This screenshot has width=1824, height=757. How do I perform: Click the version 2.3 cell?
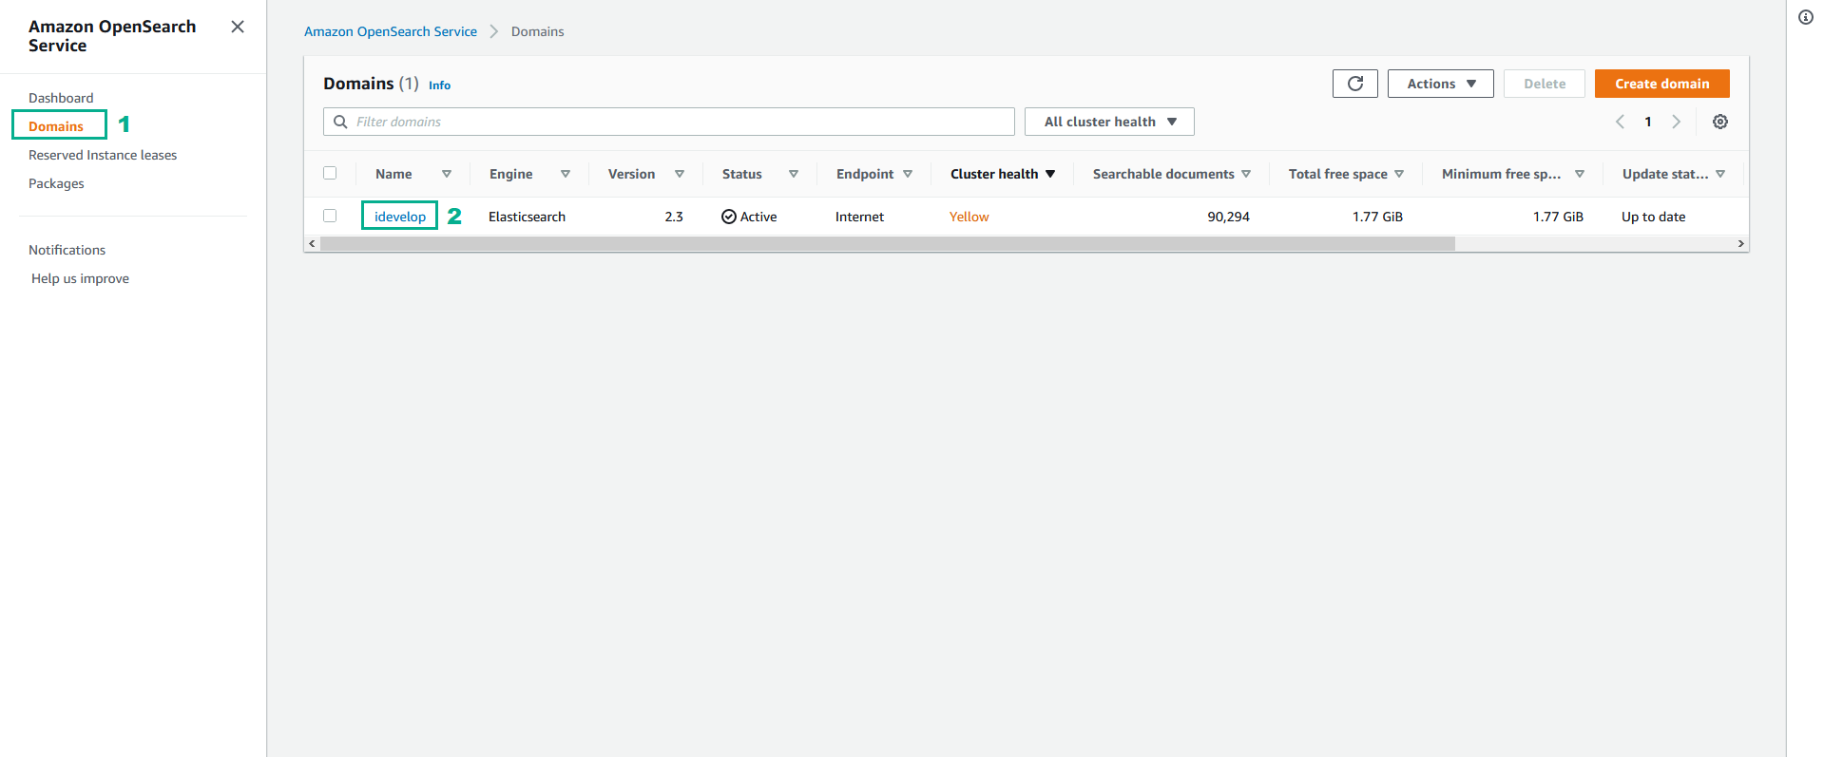674,217
